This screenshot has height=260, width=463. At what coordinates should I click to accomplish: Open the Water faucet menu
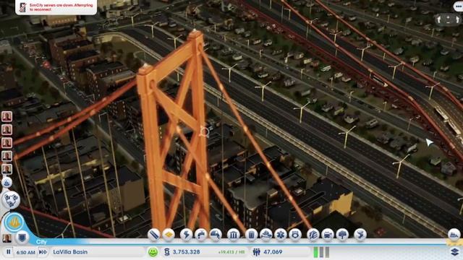[201, 235]
